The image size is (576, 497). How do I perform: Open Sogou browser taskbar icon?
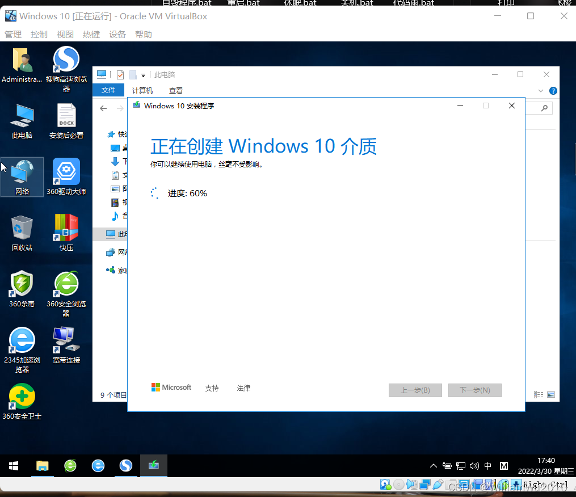pos(126,466)
